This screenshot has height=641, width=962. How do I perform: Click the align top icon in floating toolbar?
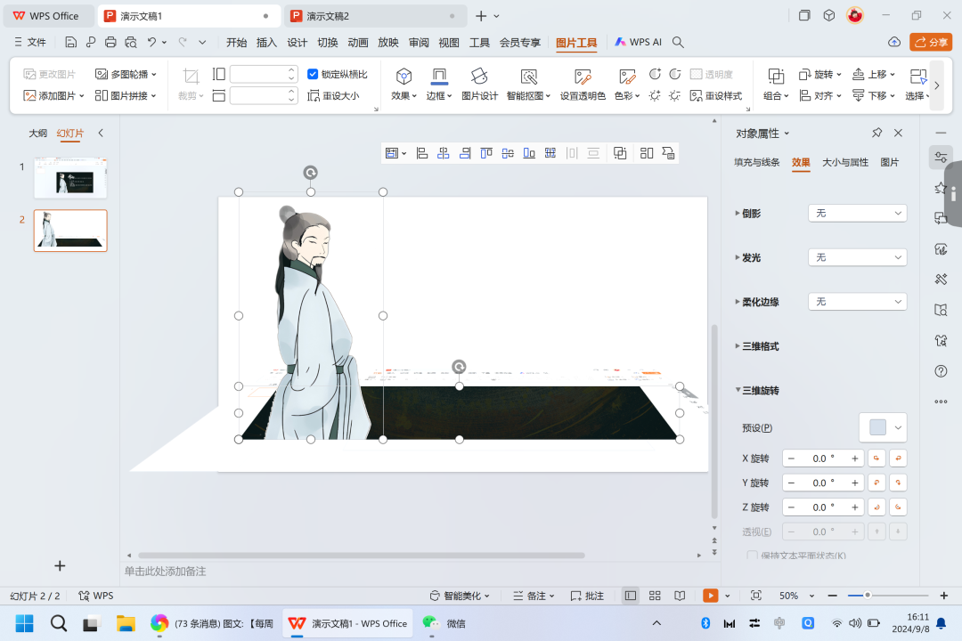(x=486, y=153)
